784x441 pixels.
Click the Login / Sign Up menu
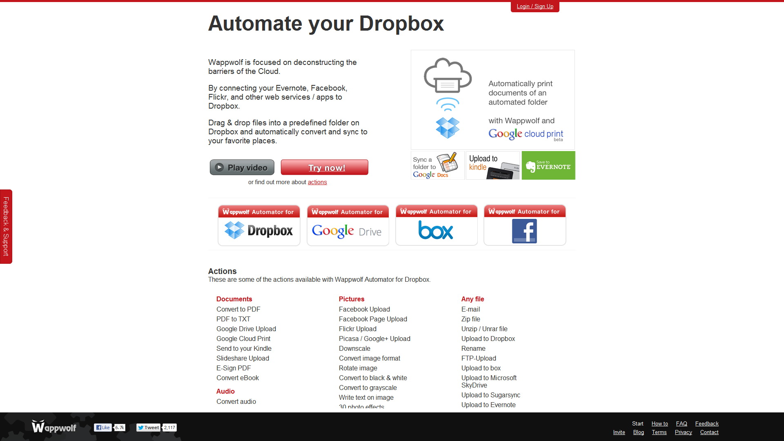pyautogui.click(x=534, y=7)
